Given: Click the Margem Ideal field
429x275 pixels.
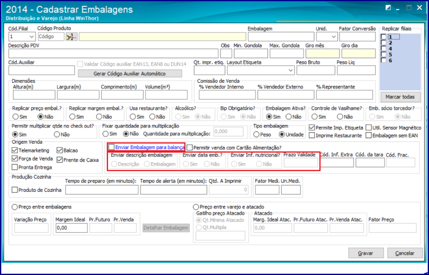Looking at the screenshot, I should click(72, 228).
